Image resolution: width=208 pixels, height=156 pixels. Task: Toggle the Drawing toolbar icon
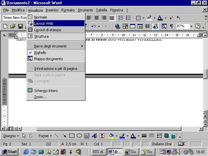tap(155, 26)
